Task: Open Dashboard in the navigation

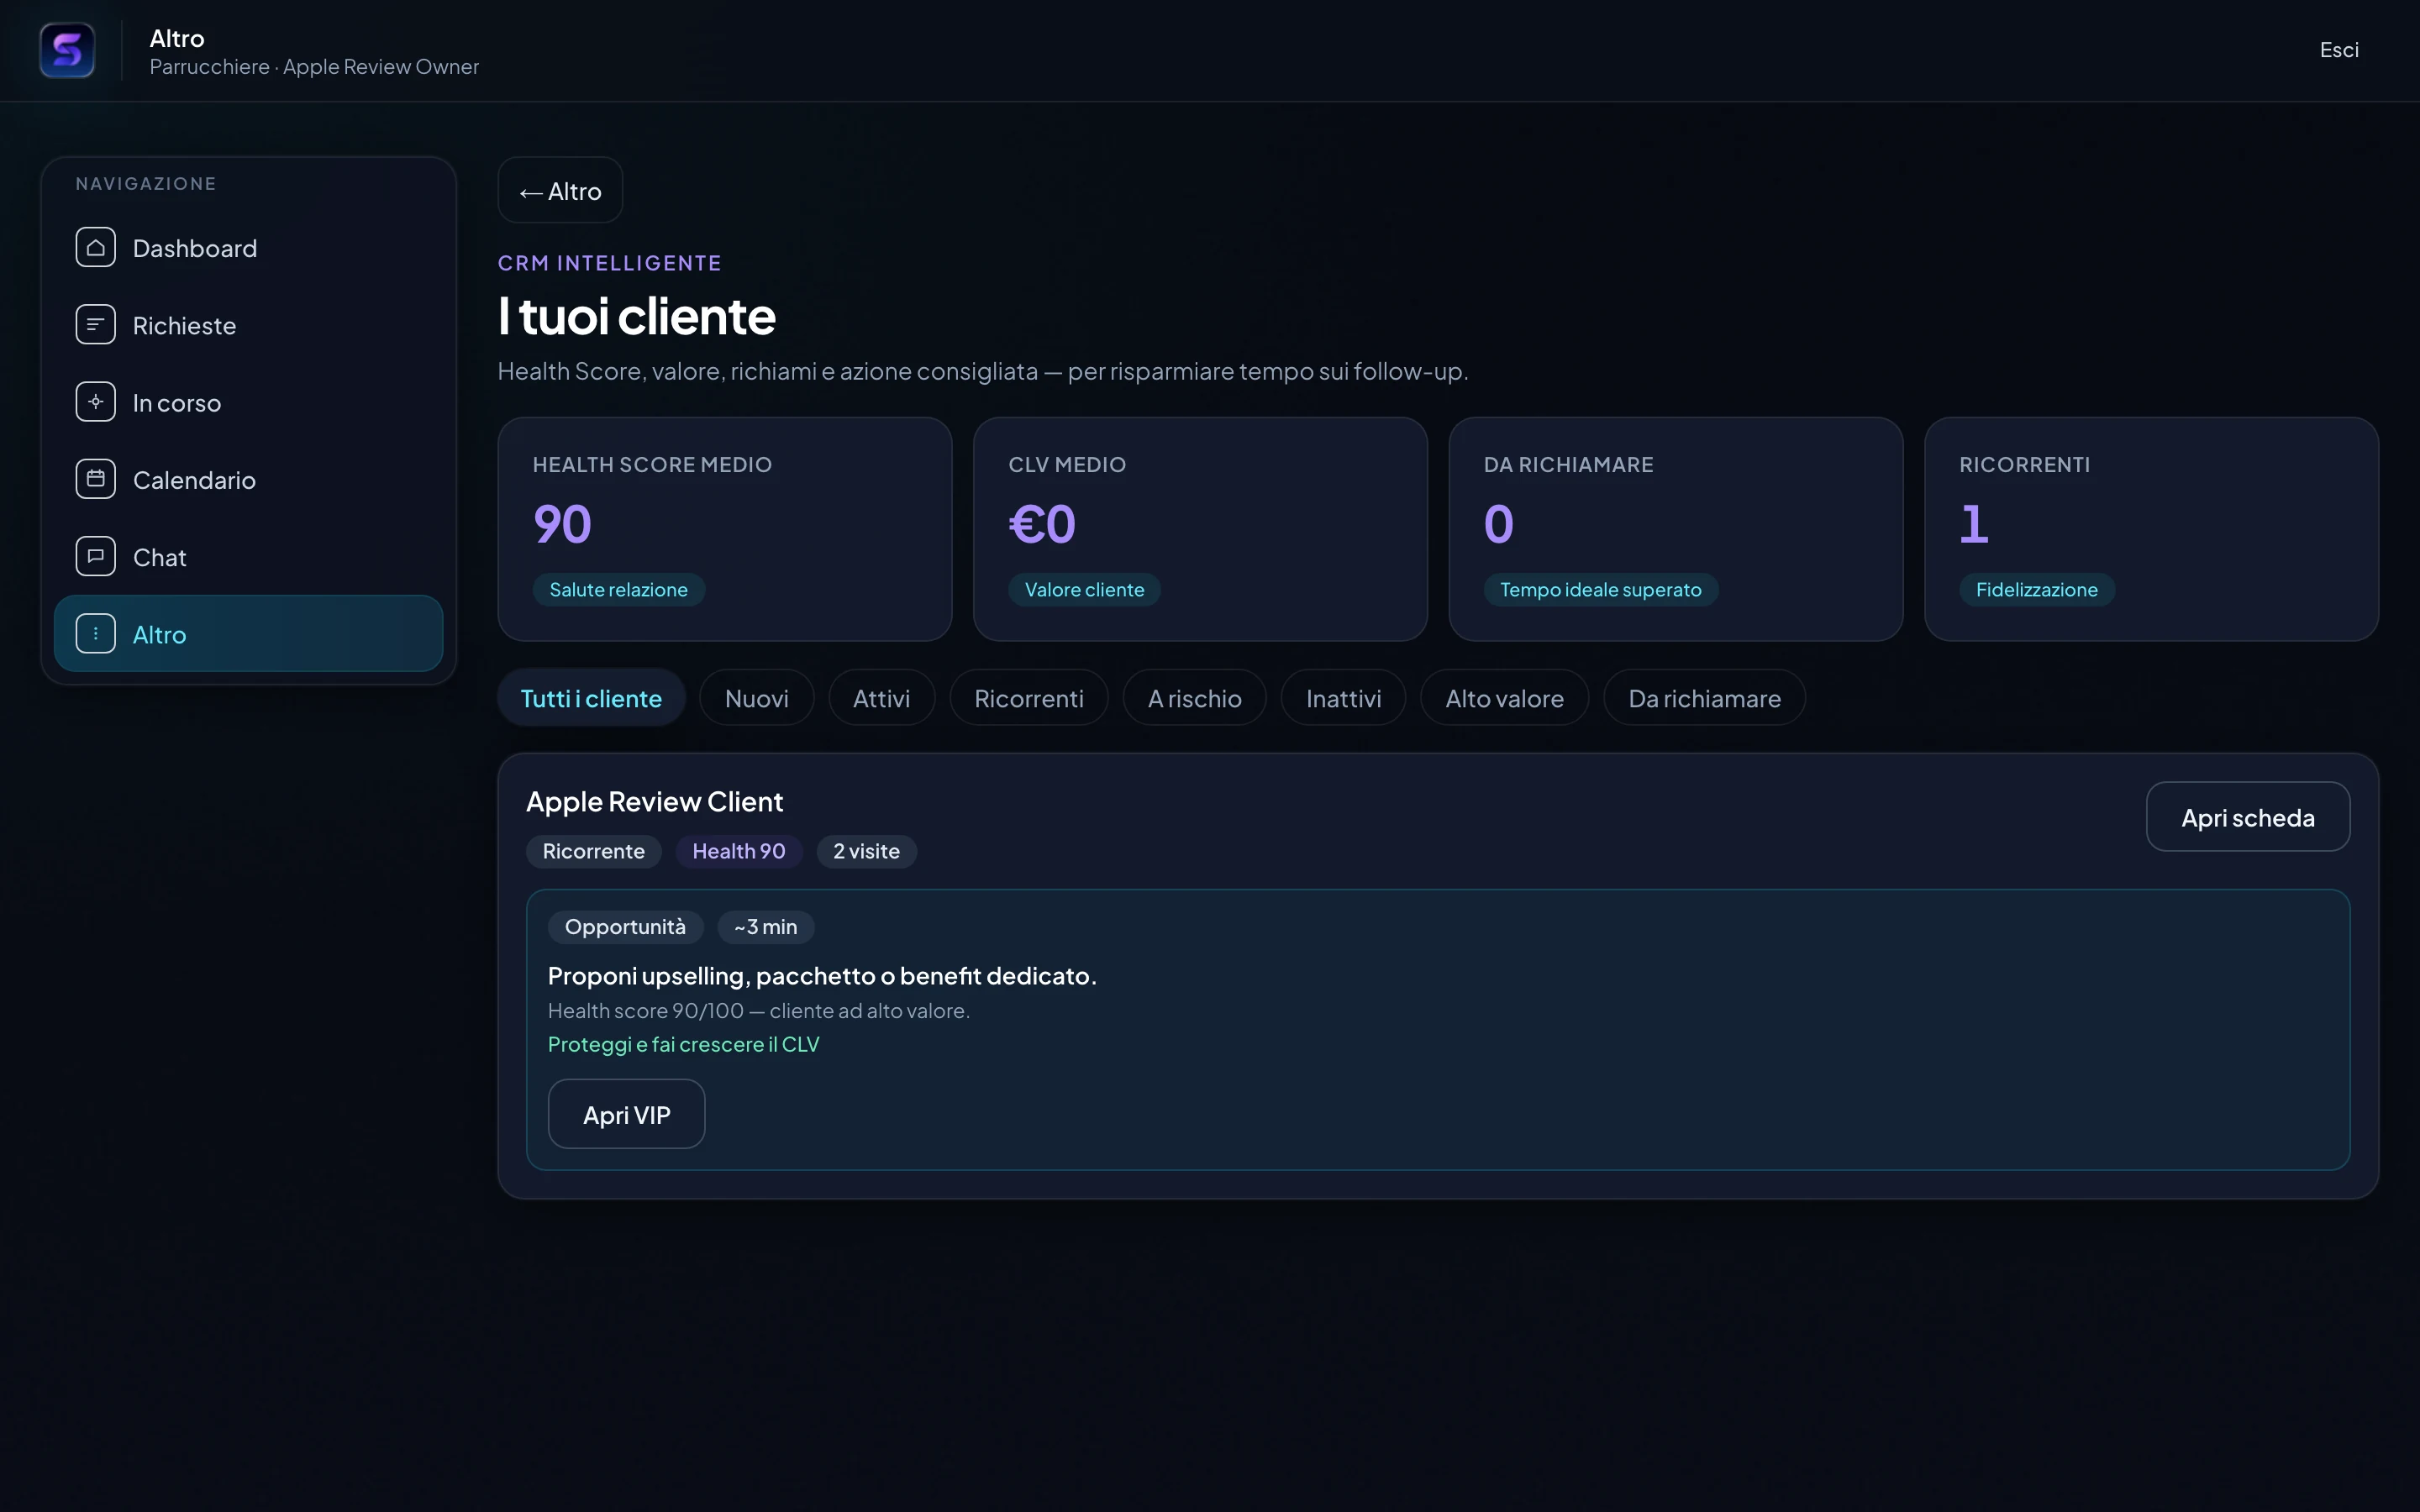Action: point(248,248)
